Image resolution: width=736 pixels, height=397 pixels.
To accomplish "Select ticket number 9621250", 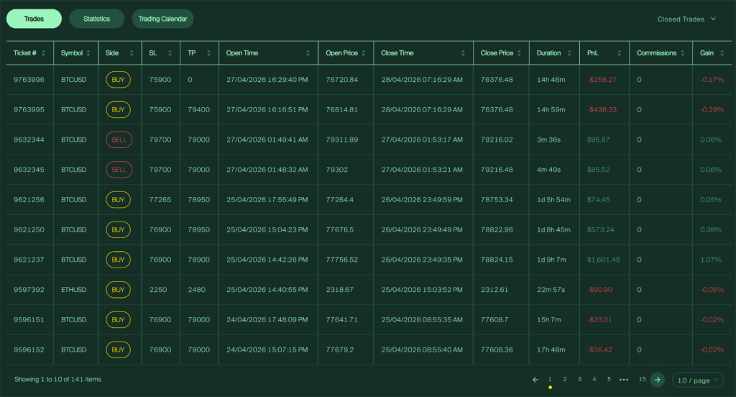I will (x=29, y=229).
